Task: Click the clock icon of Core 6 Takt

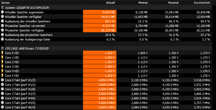Action: [2, 107]
